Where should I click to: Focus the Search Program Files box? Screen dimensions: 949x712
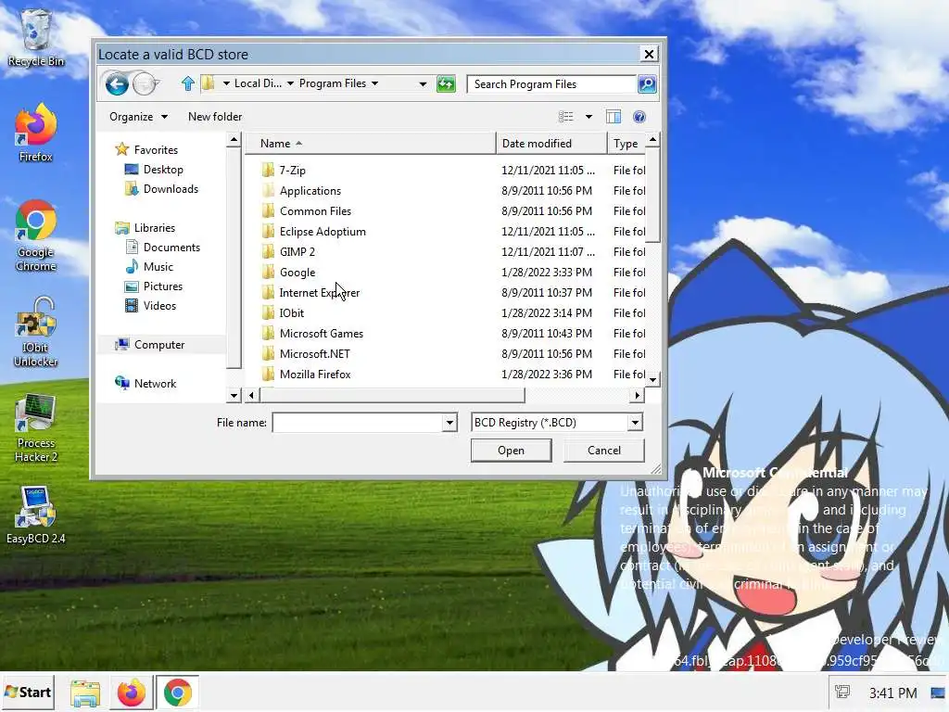552,84
